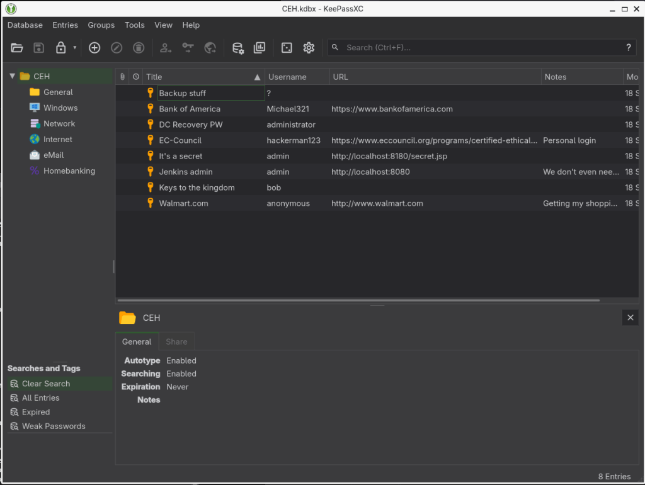
Task: Open application Settings gear icon
Action: click(309, 48)
